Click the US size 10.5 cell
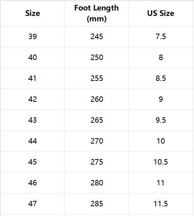 tap(161, 162)
